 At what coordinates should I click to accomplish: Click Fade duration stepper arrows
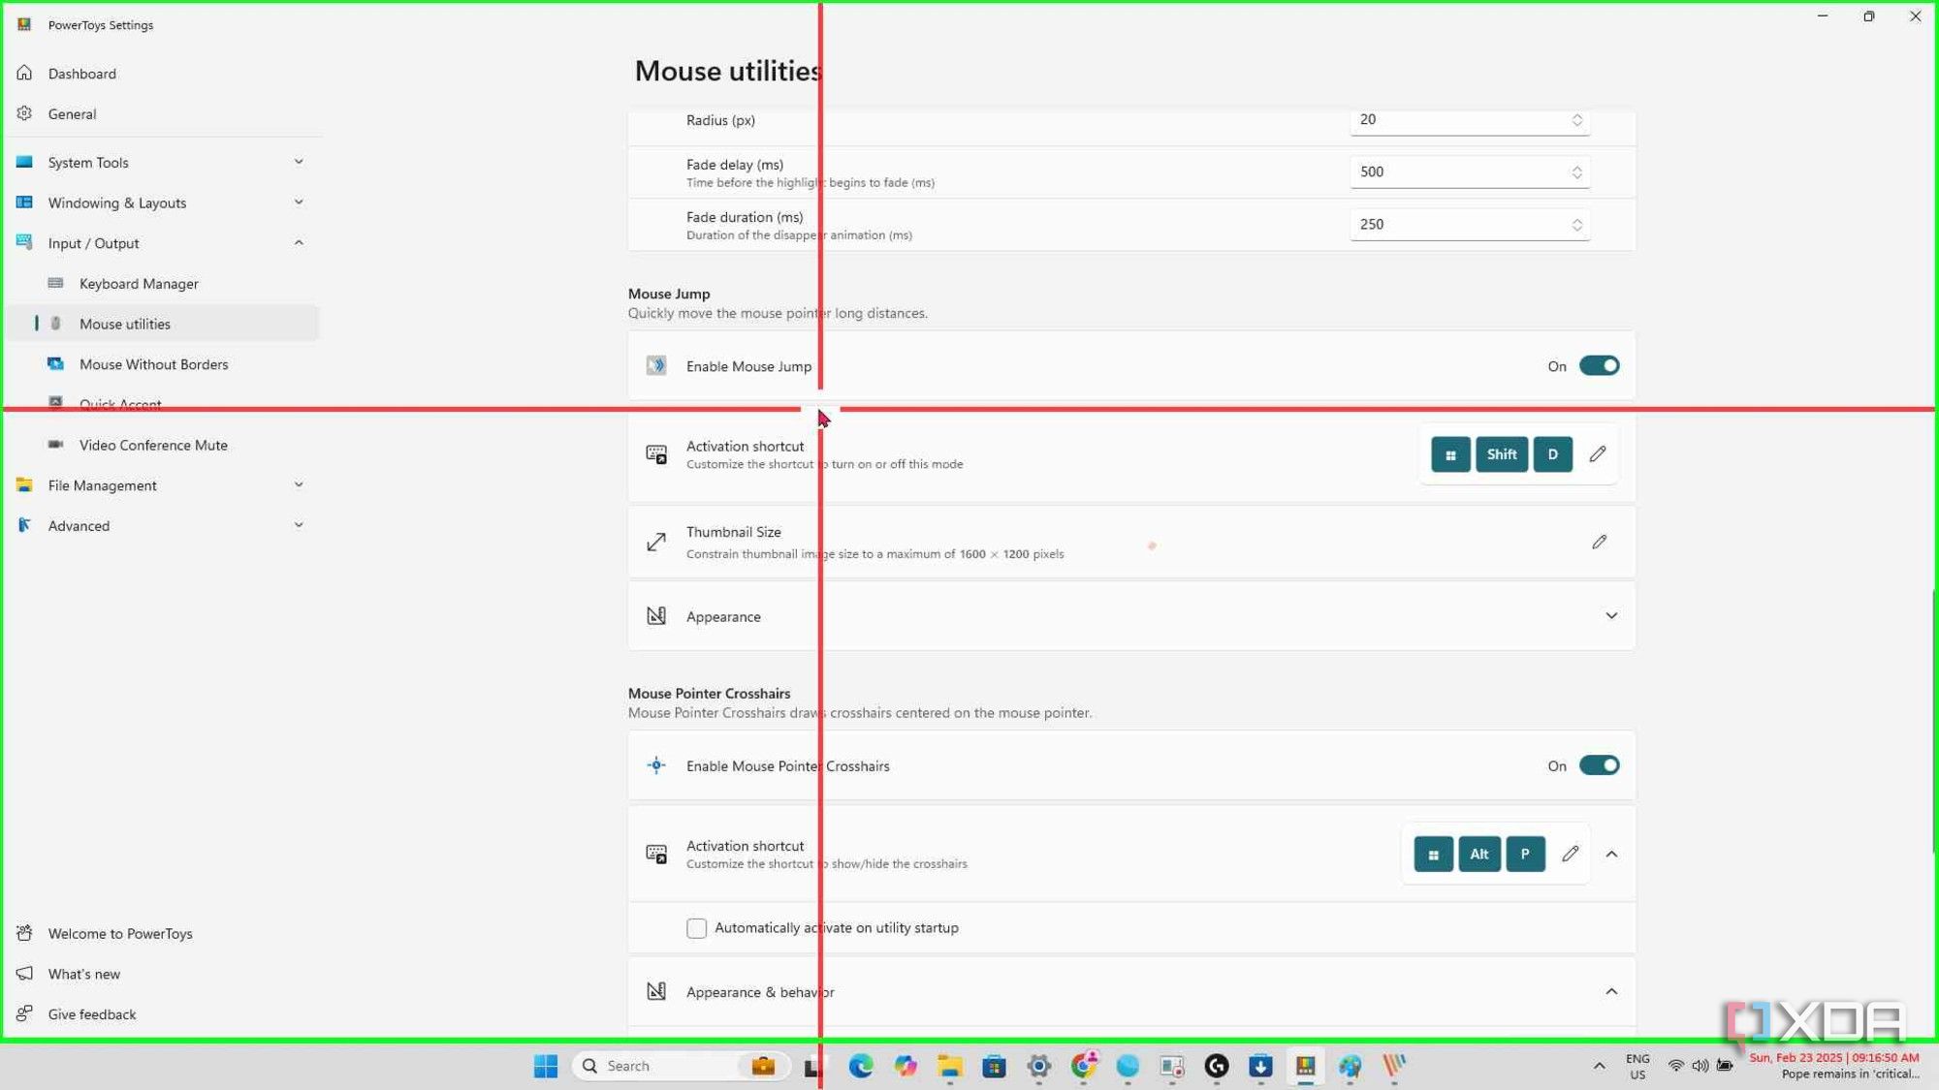pos(1577,225)
